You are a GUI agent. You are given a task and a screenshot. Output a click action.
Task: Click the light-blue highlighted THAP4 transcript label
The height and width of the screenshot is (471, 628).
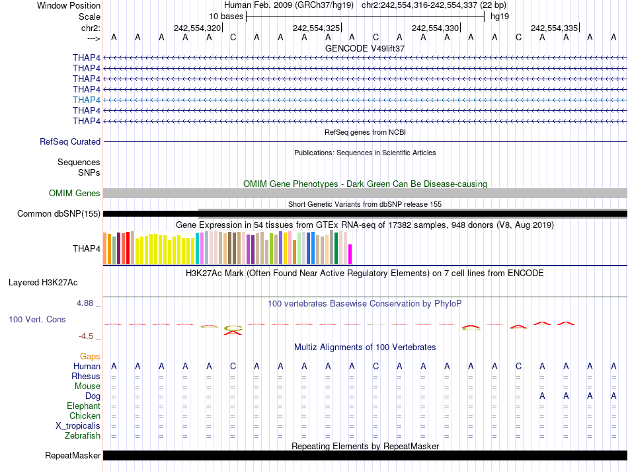(x=87, y=100)
